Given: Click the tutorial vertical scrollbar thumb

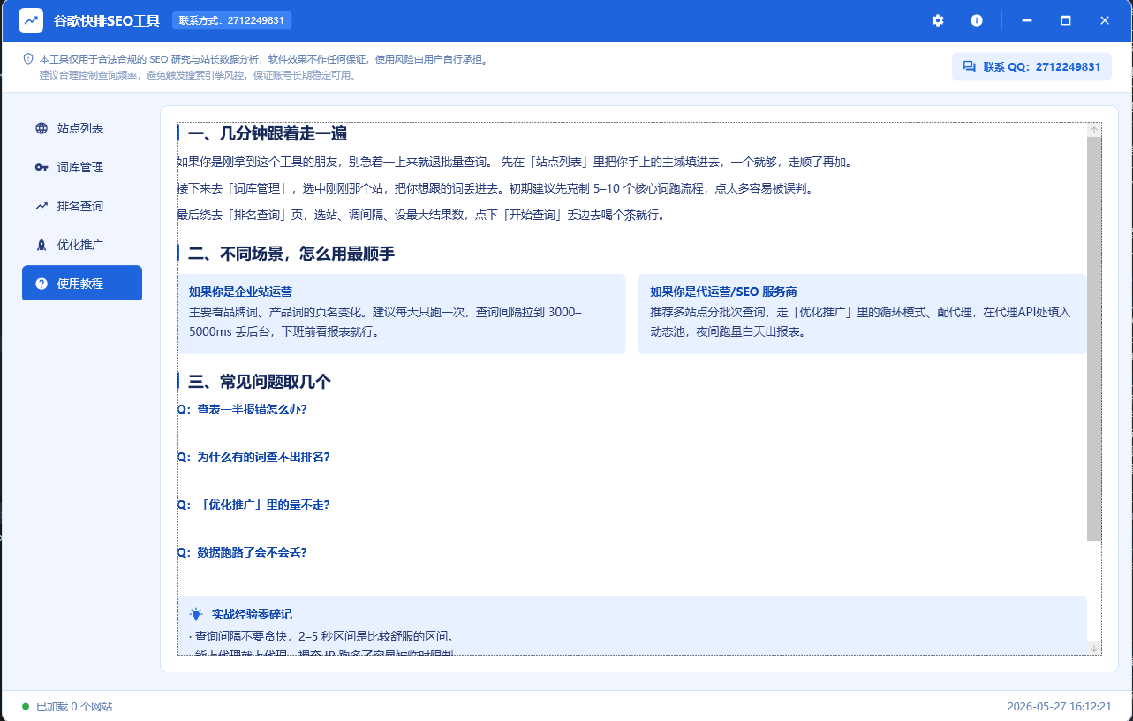Looking at the screenshot, I should [x=1094, y=338].
